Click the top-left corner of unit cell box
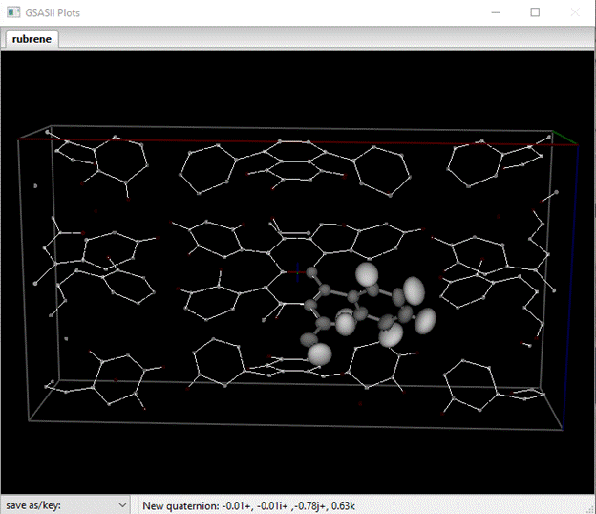Viewport: 596px width, 514px height. click(18, 139)
